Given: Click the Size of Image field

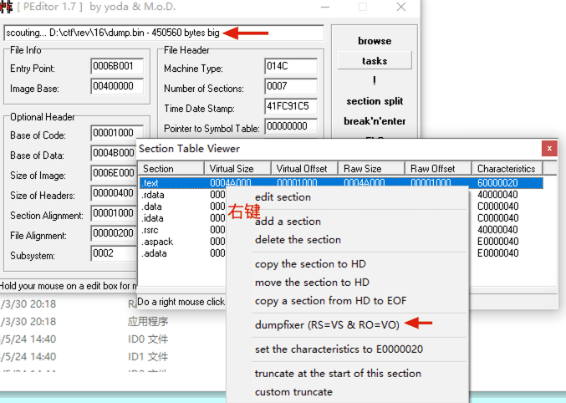Looking at the screenshot, I should (x=114, y=173).
